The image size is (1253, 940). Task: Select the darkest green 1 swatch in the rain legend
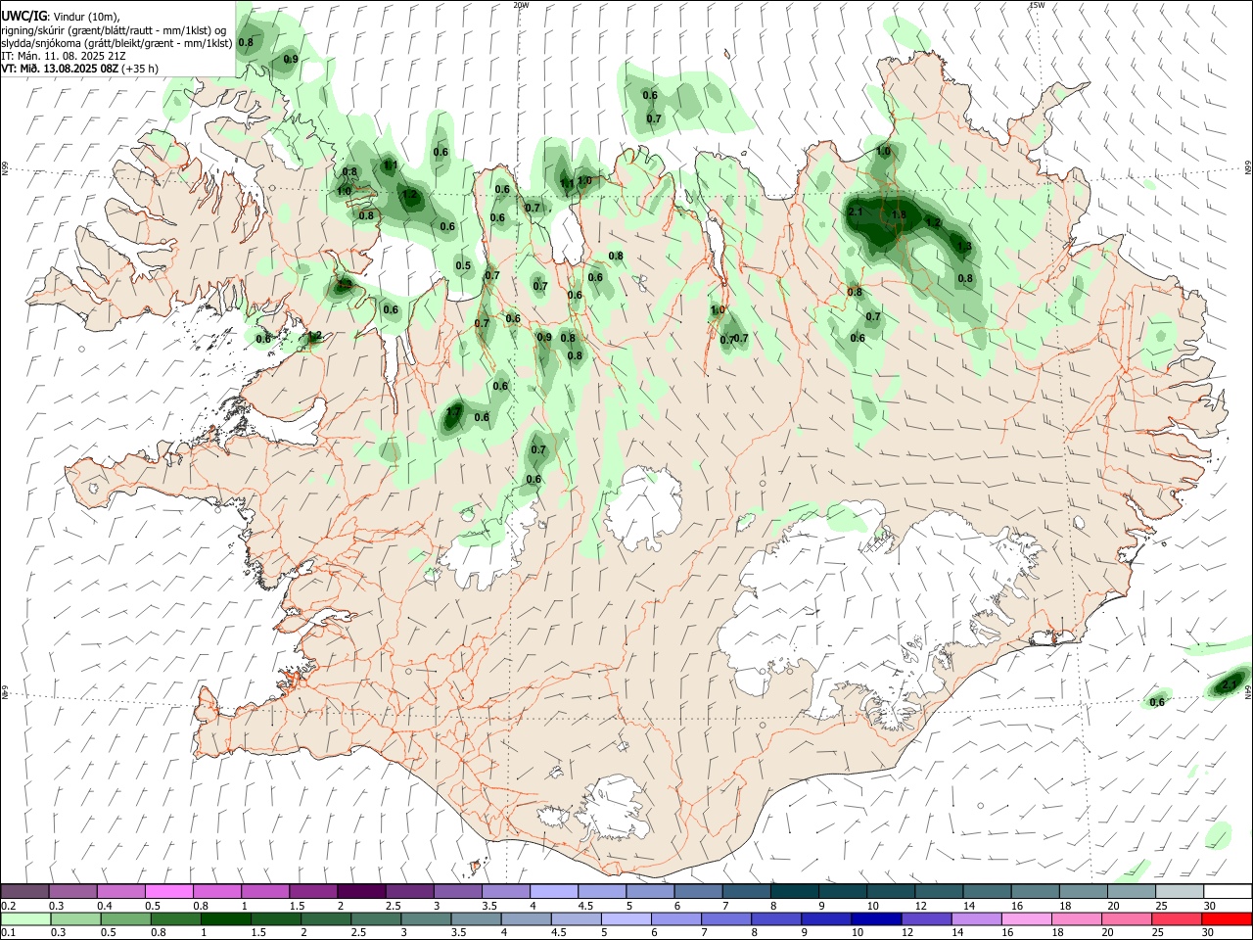[x=227, y=918]
